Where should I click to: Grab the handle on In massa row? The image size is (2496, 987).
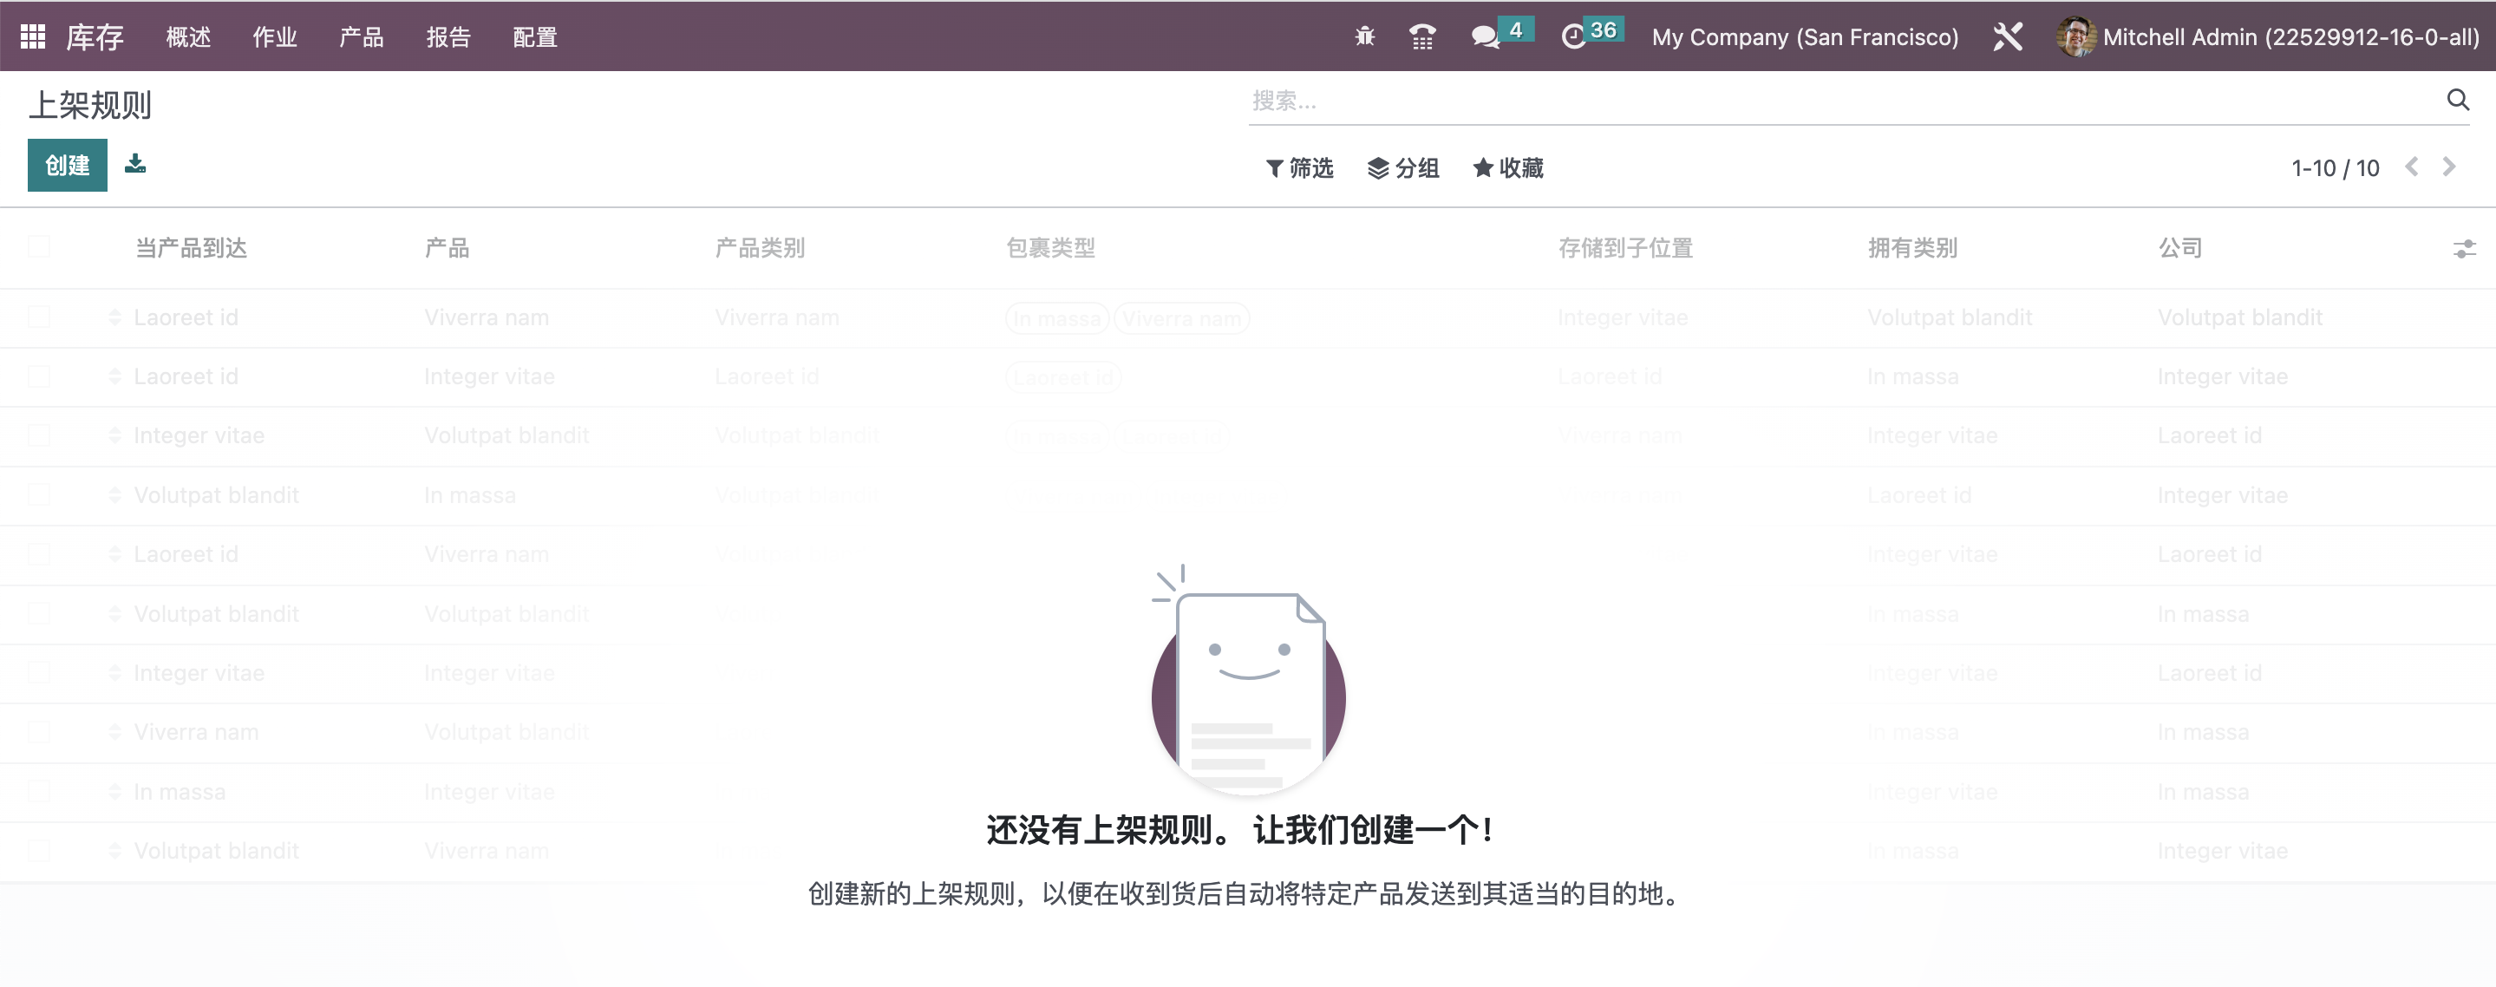coord(114,793)
